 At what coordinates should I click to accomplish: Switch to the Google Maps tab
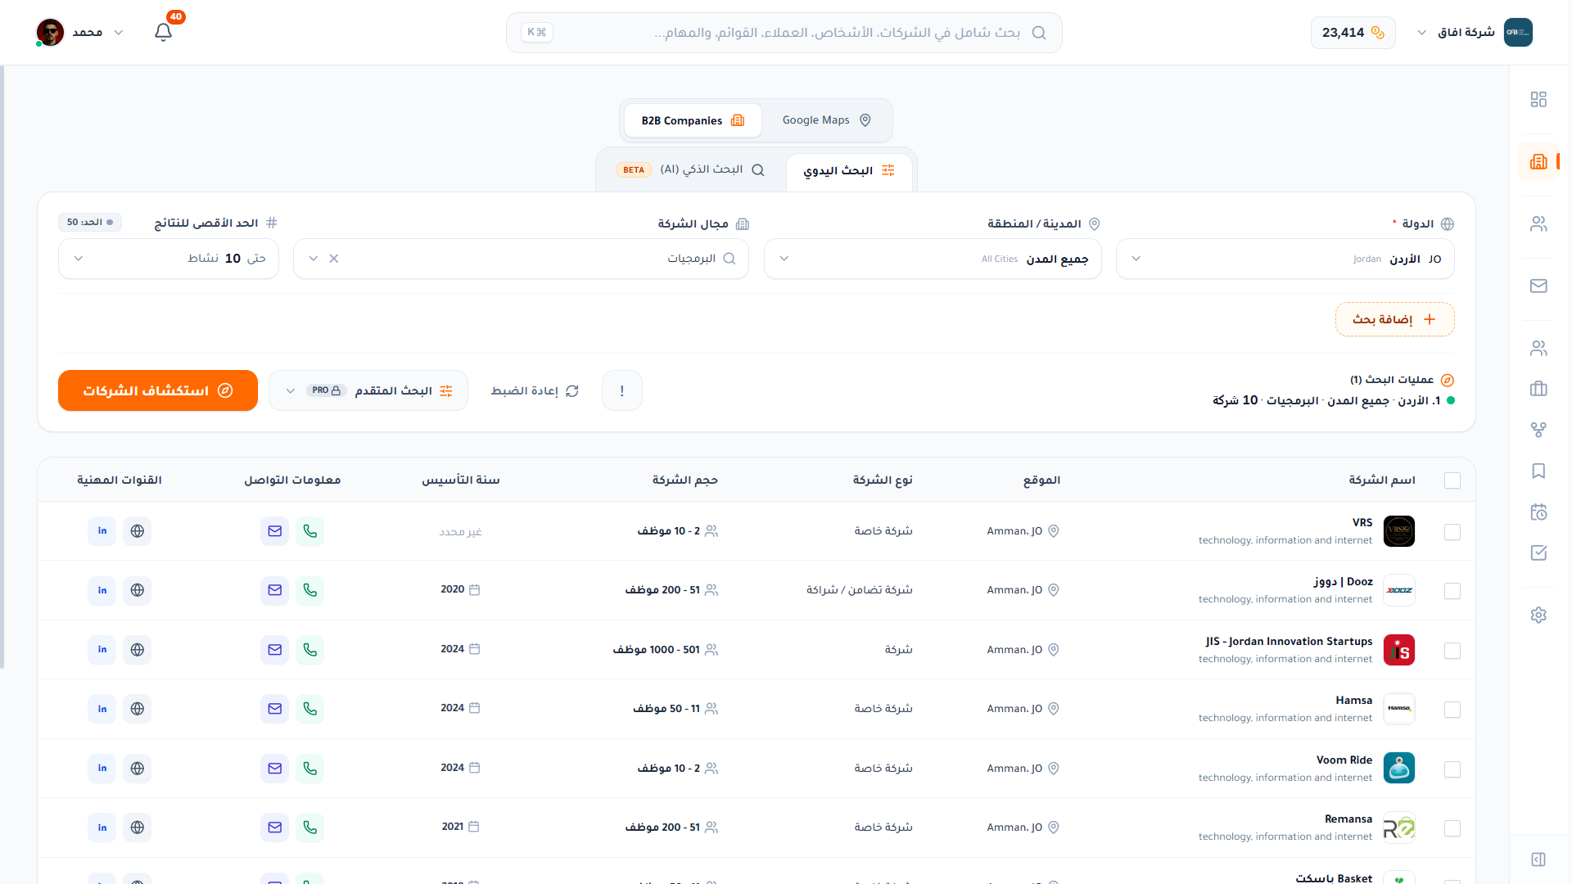(826, 120)
